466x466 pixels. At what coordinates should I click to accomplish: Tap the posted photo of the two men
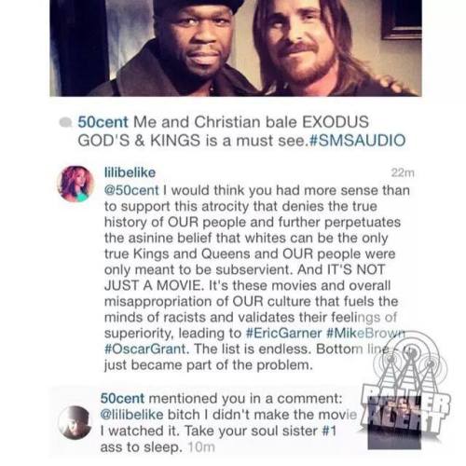236,48
